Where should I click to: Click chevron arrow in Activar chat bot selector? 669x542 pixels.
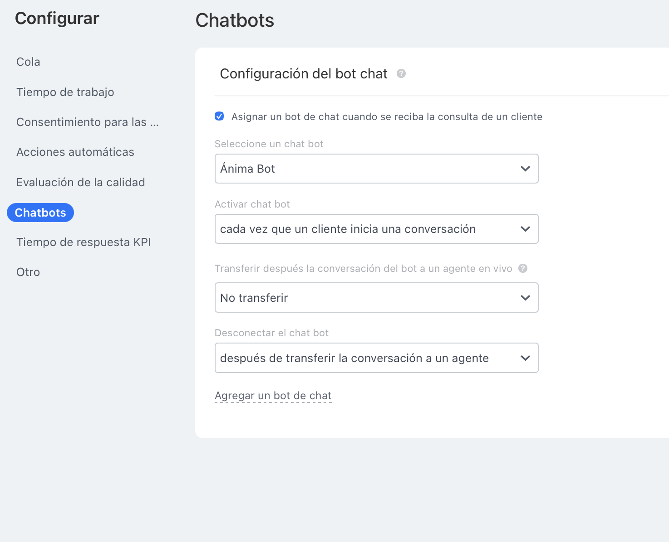click(525, 229)
